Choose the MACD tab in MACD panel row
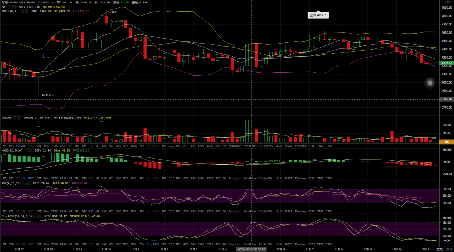This screenshot has width=454, height=252. 31,179
